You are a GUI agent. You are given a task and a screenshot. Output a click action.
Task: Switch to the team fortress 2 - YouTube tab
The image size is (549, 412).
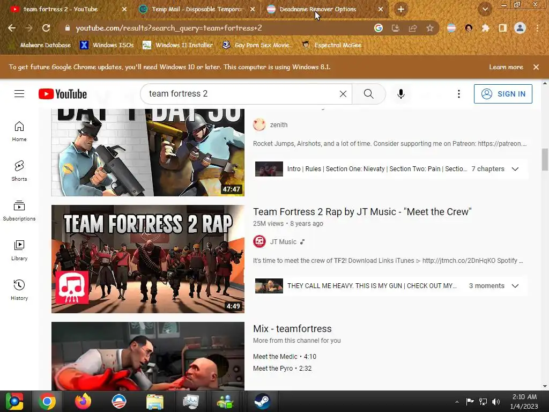pos(61,9)
